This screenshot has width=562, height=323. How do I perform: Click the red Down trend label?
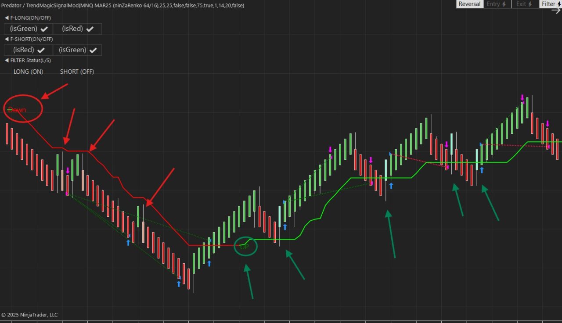pos(17,110)
